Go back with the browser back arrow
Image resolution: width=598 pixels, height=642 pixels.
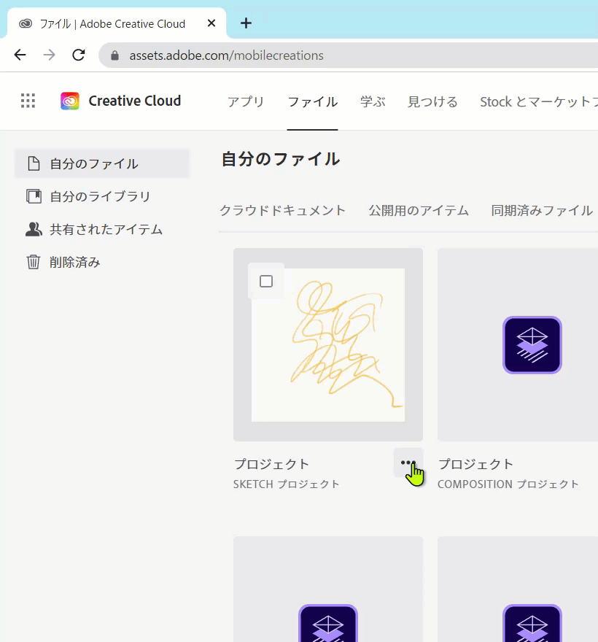click(x=20, y=55)
